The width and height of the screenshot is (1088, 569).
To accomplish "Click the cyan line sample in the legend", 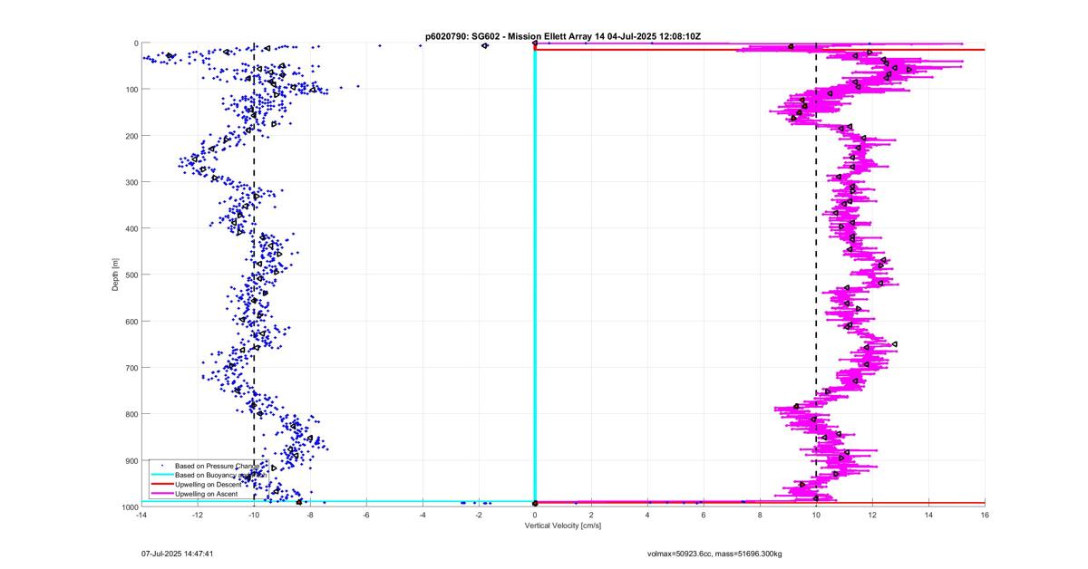I will [160, 475].
